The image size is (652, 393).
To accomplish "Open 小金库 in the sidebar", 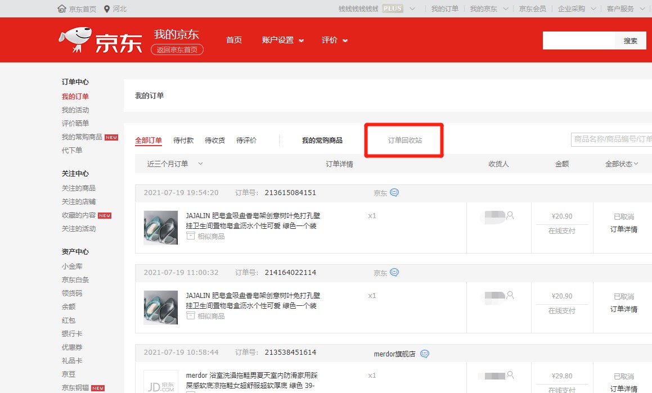I will tap(72, 266).
